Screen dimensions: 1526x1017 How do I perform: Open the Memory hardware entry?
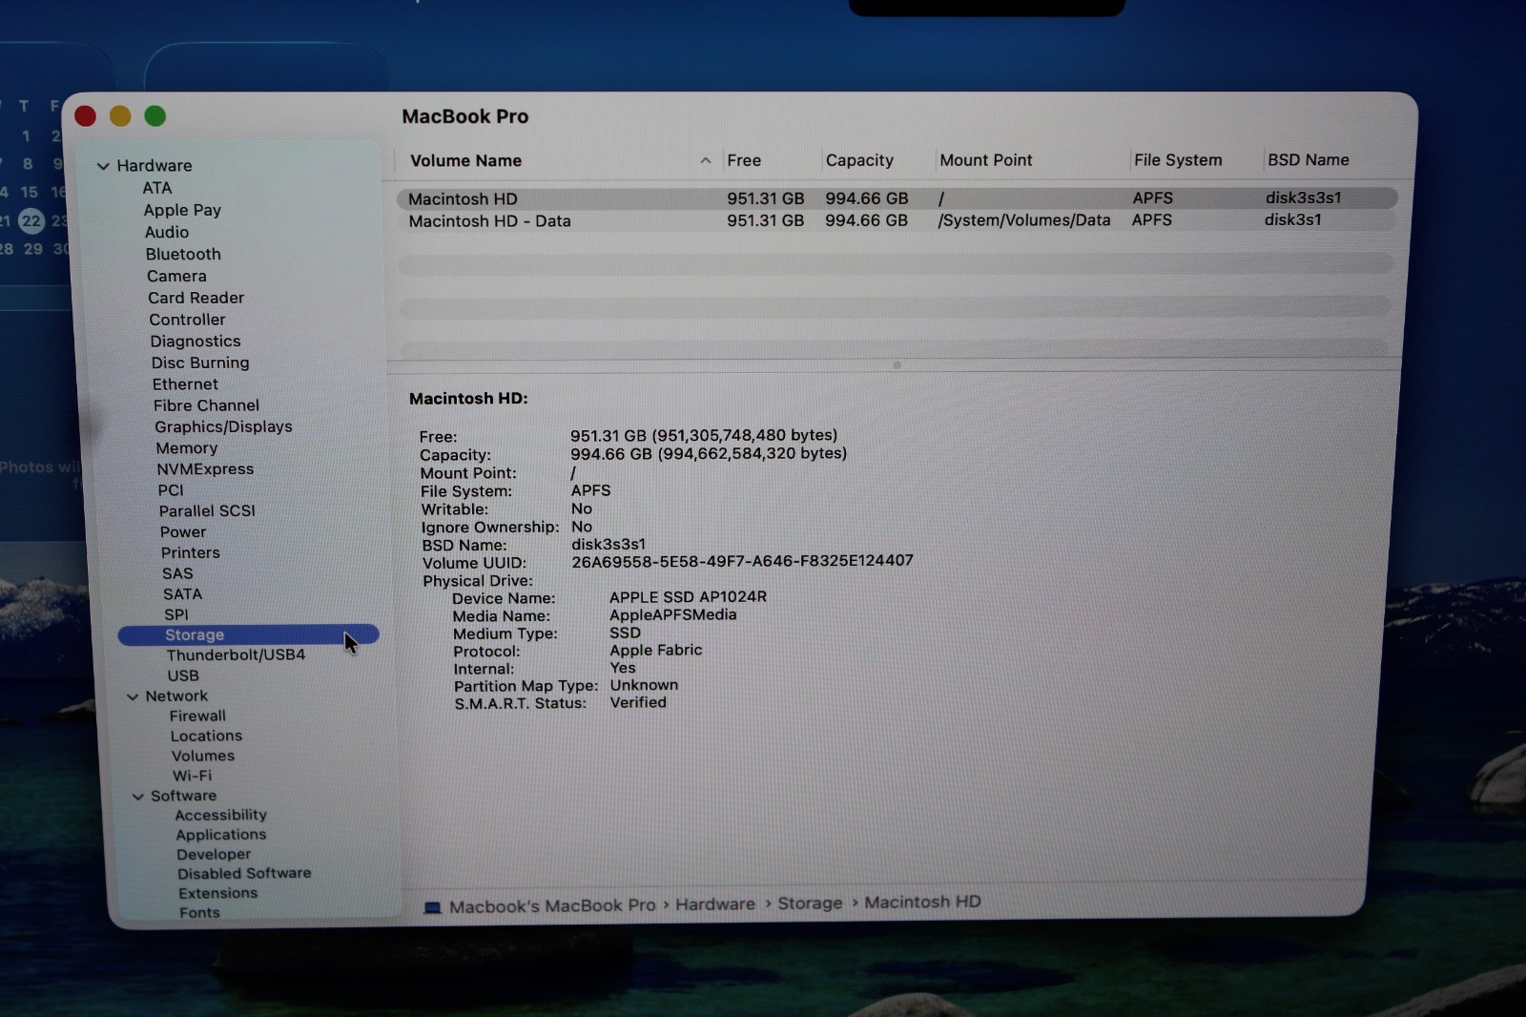(x=187, y=447)
